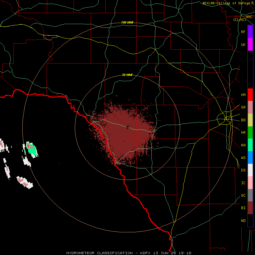Click the BD yellow legend swatch
Image resolution: width=255 pixels, height=255 pixels.
point(250,120)
